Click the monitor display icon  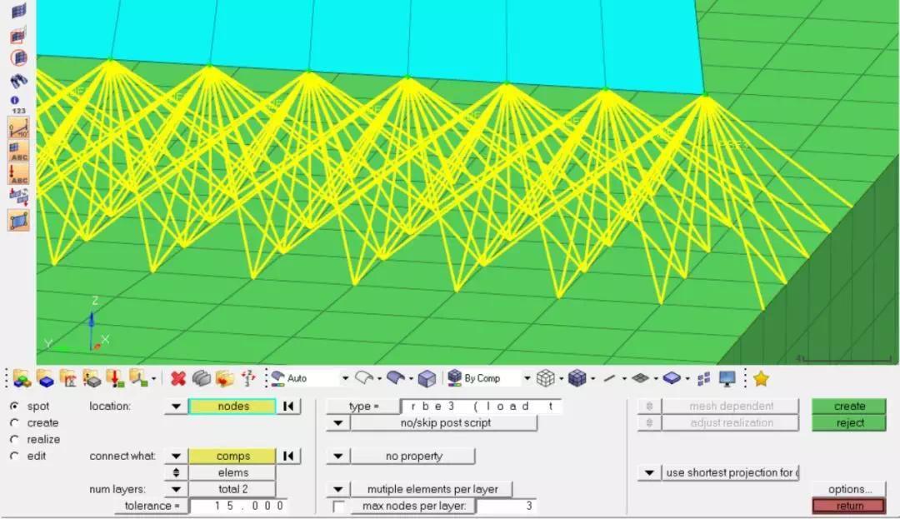tap(727, 378)
